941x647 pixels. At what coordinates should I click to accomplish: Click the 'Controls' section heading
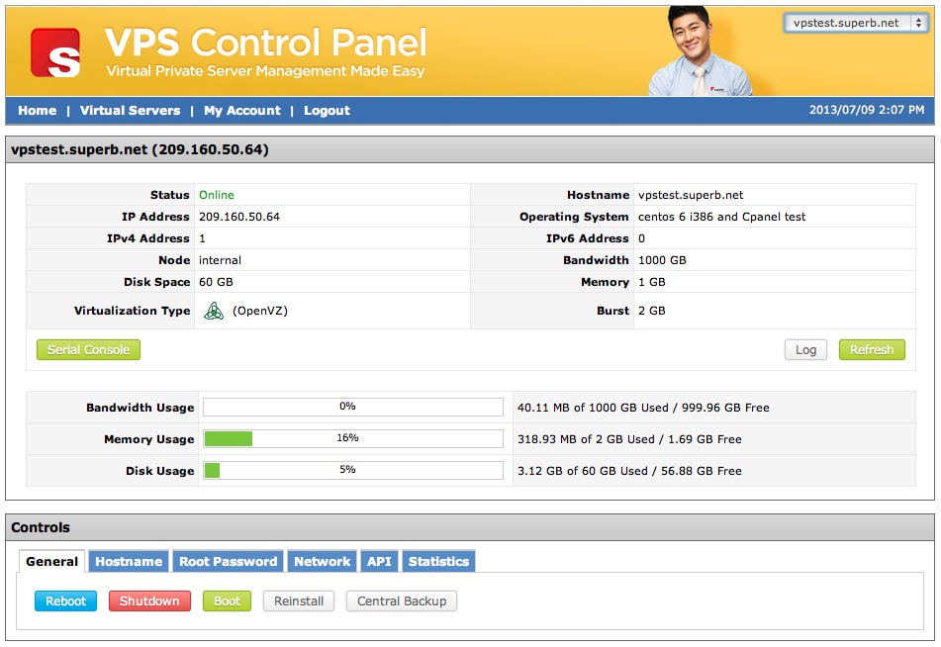pyautogui.click(x=41, y=527)
